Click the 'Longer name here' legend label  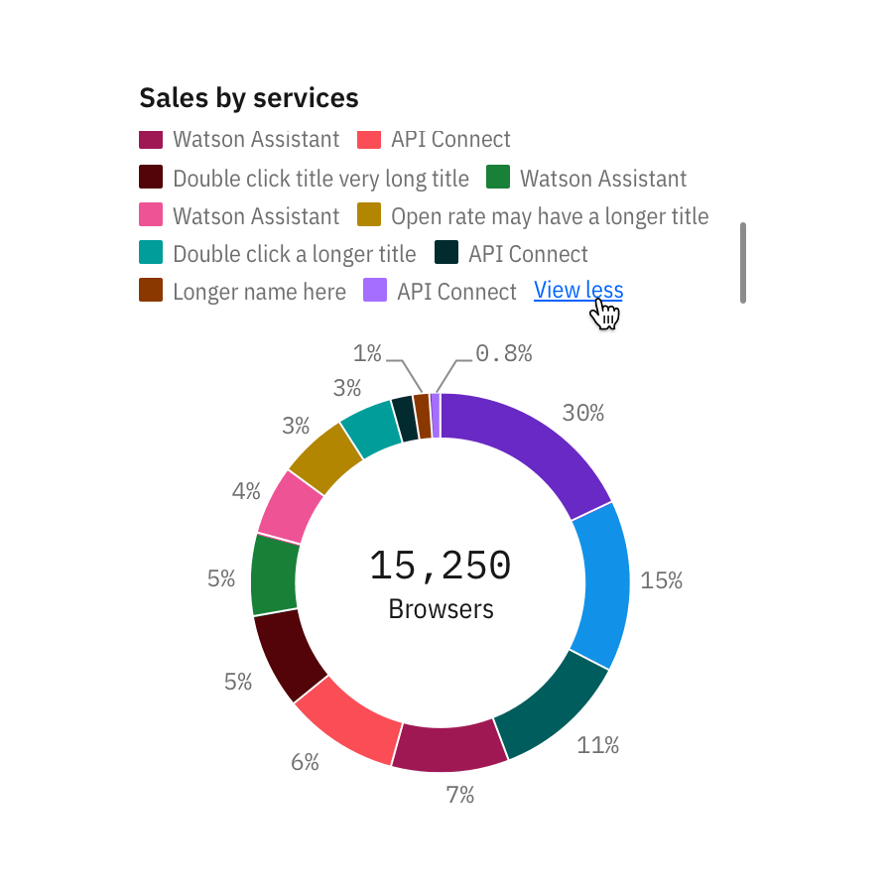pyautogui.click(x=259, y=292)
